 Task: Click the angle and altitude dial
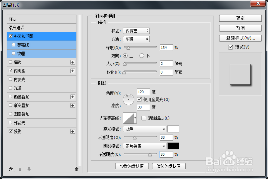(x=129, y=99)
